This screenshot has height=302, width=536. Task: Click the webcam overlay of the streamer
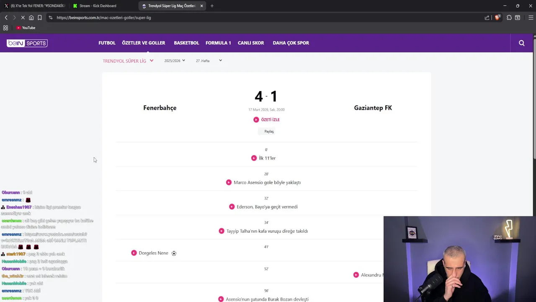[460, 259]
